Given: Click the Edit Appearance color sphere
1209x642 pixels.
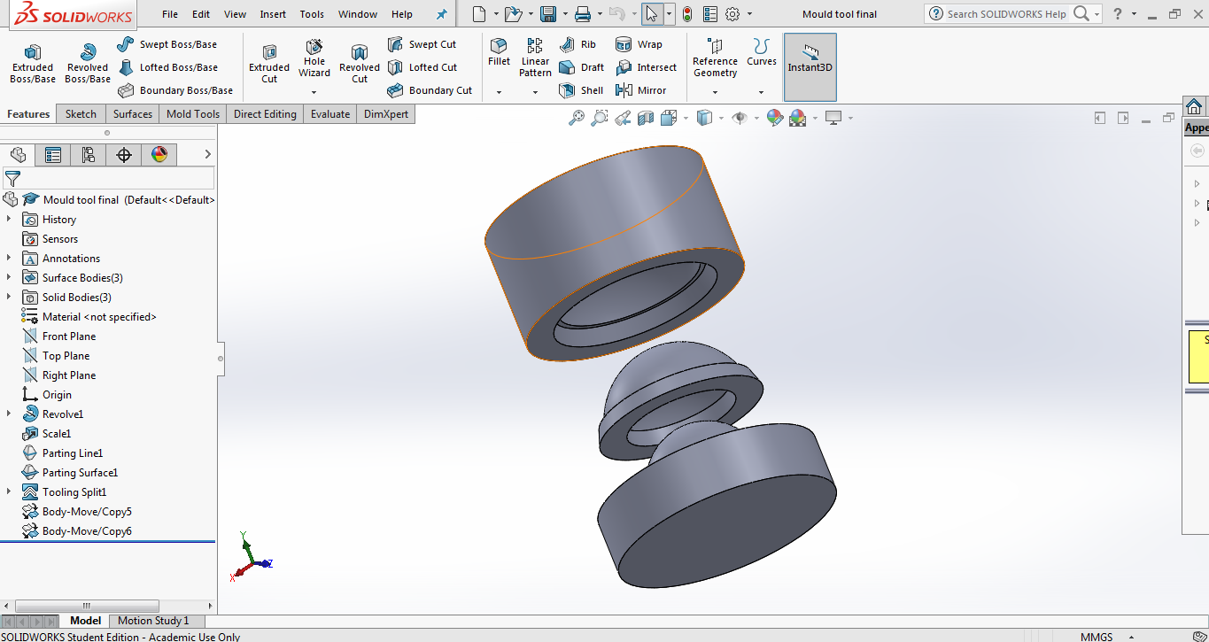Looking at the screenshot, I should pyautogui.click(x=775, y=118).
